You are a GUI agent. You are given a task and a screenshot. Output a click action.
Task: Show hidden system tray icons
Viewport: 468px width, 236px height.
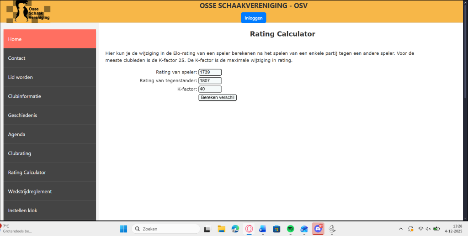click(401, 229)
